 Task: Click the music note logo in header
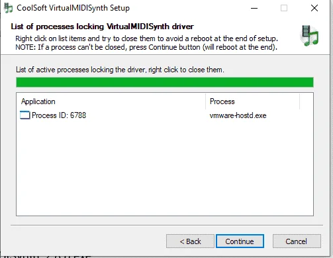309,35
